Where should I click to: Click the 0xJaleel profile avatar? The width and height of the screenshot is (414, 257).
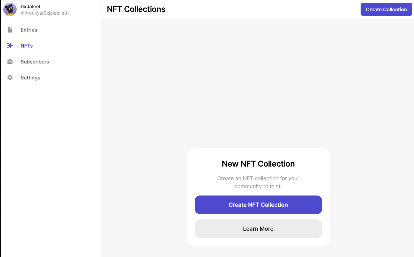[10, 9]
